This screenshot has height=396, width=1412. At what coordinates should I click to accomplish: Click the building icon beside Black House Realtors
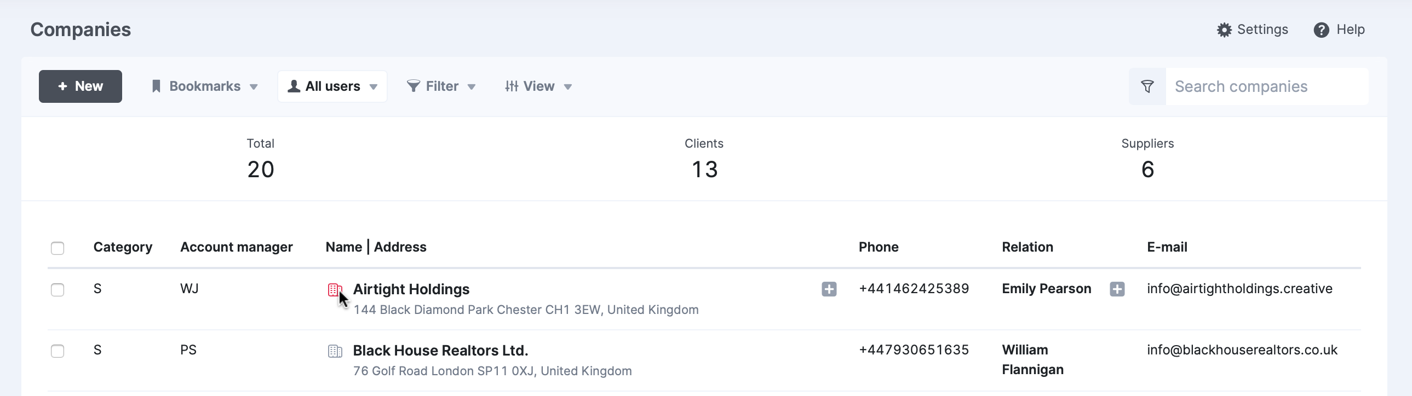(x=334, y=351)
